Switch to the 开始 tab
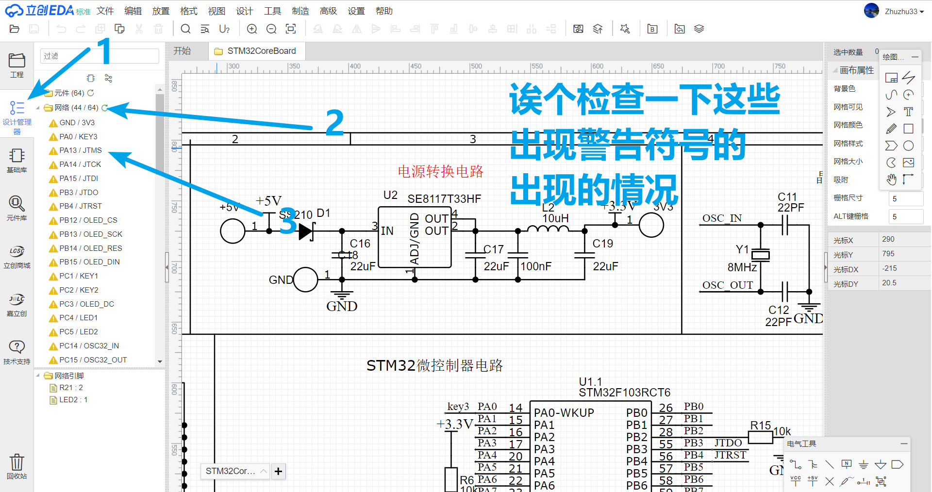 [x=183, y=50]
